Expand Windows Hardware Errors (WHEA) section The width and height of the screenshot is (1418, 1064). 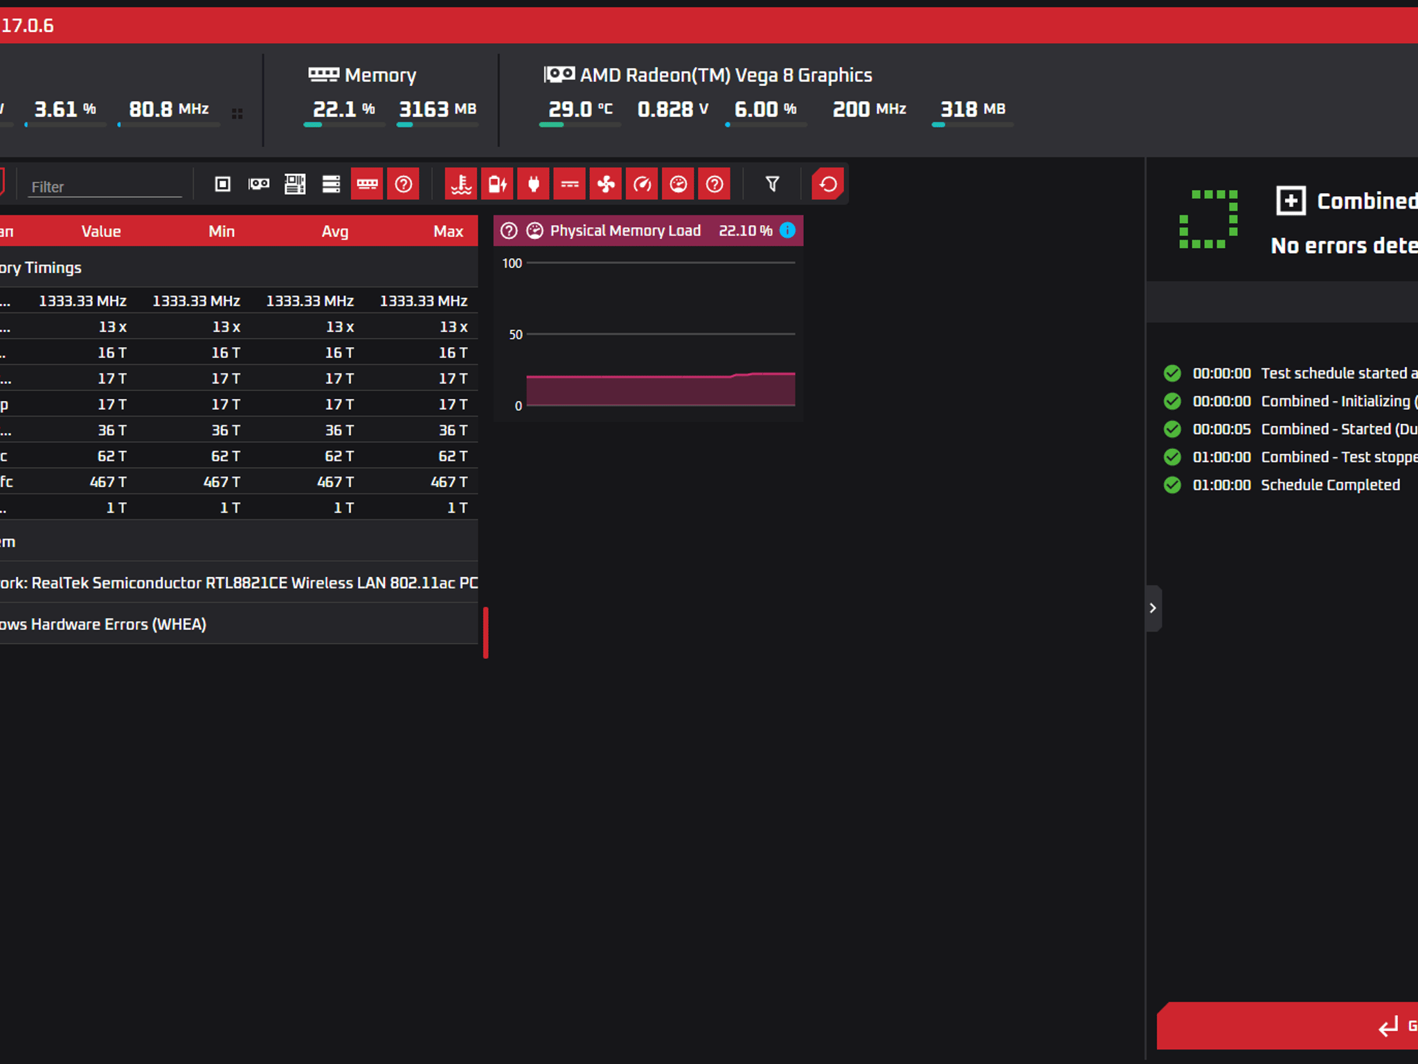tap(239, 624)
